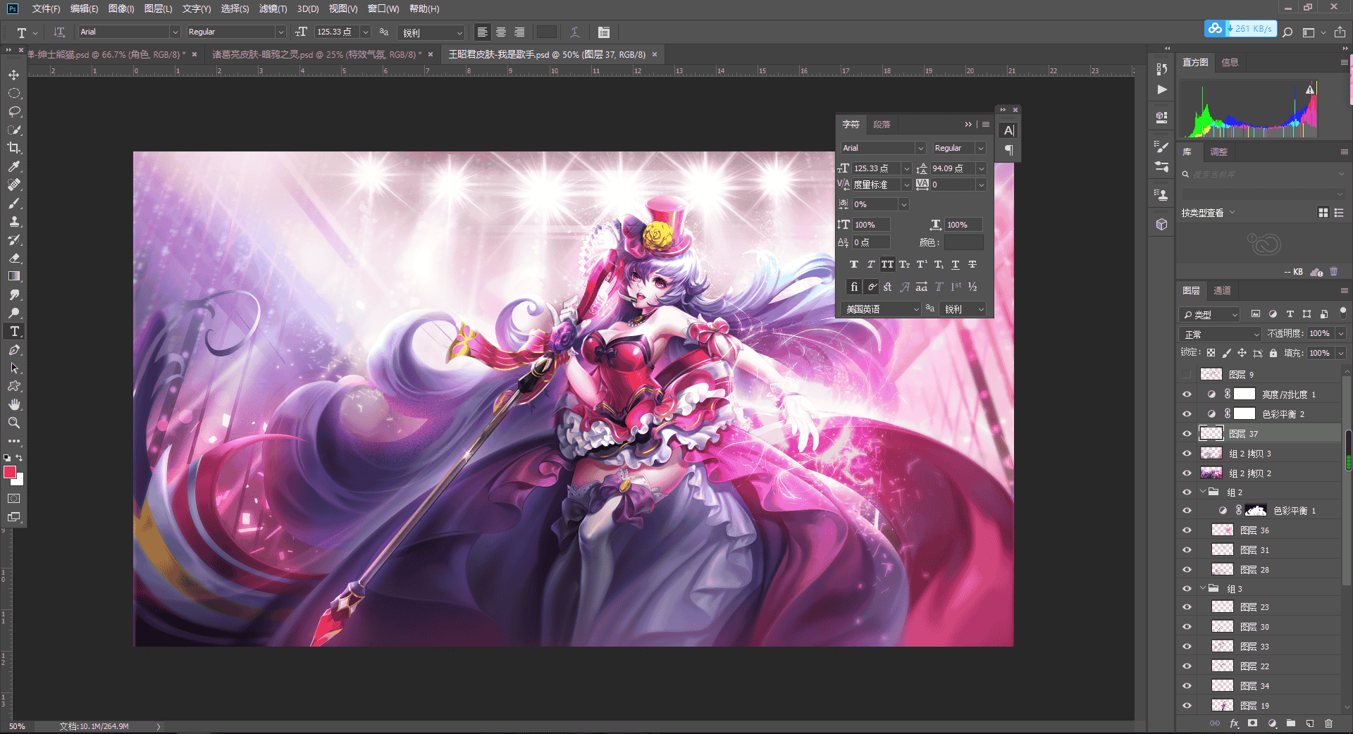Click the font size field in Character panel
This screenshot has width=1353, height=734.
(875, 168)
